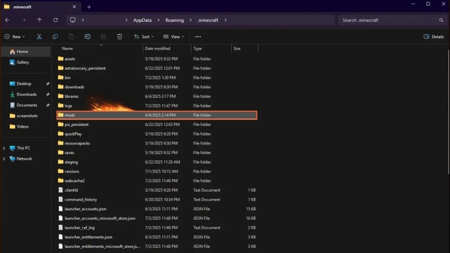Toggle the Details pane
Image resolution: width=450 pixels, height=253 pixels.
click(x=434, y=37)
